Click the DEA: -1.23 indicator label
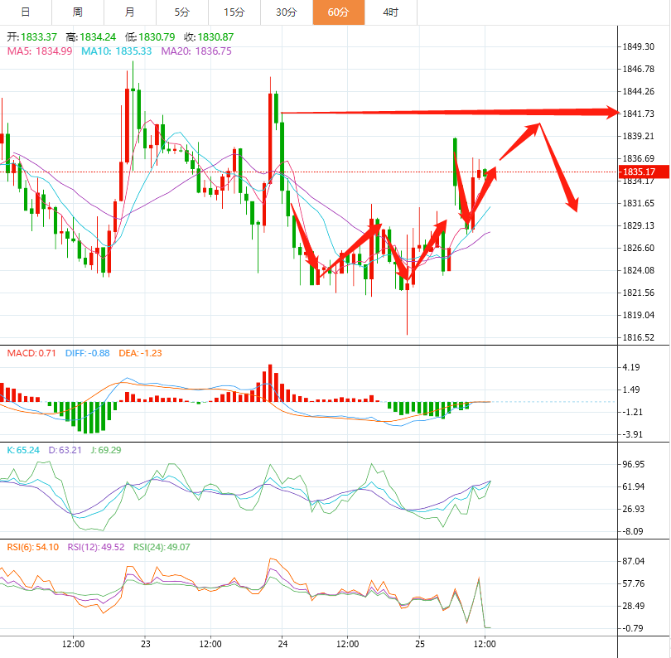Screen dimensions: 671x658 140,353
